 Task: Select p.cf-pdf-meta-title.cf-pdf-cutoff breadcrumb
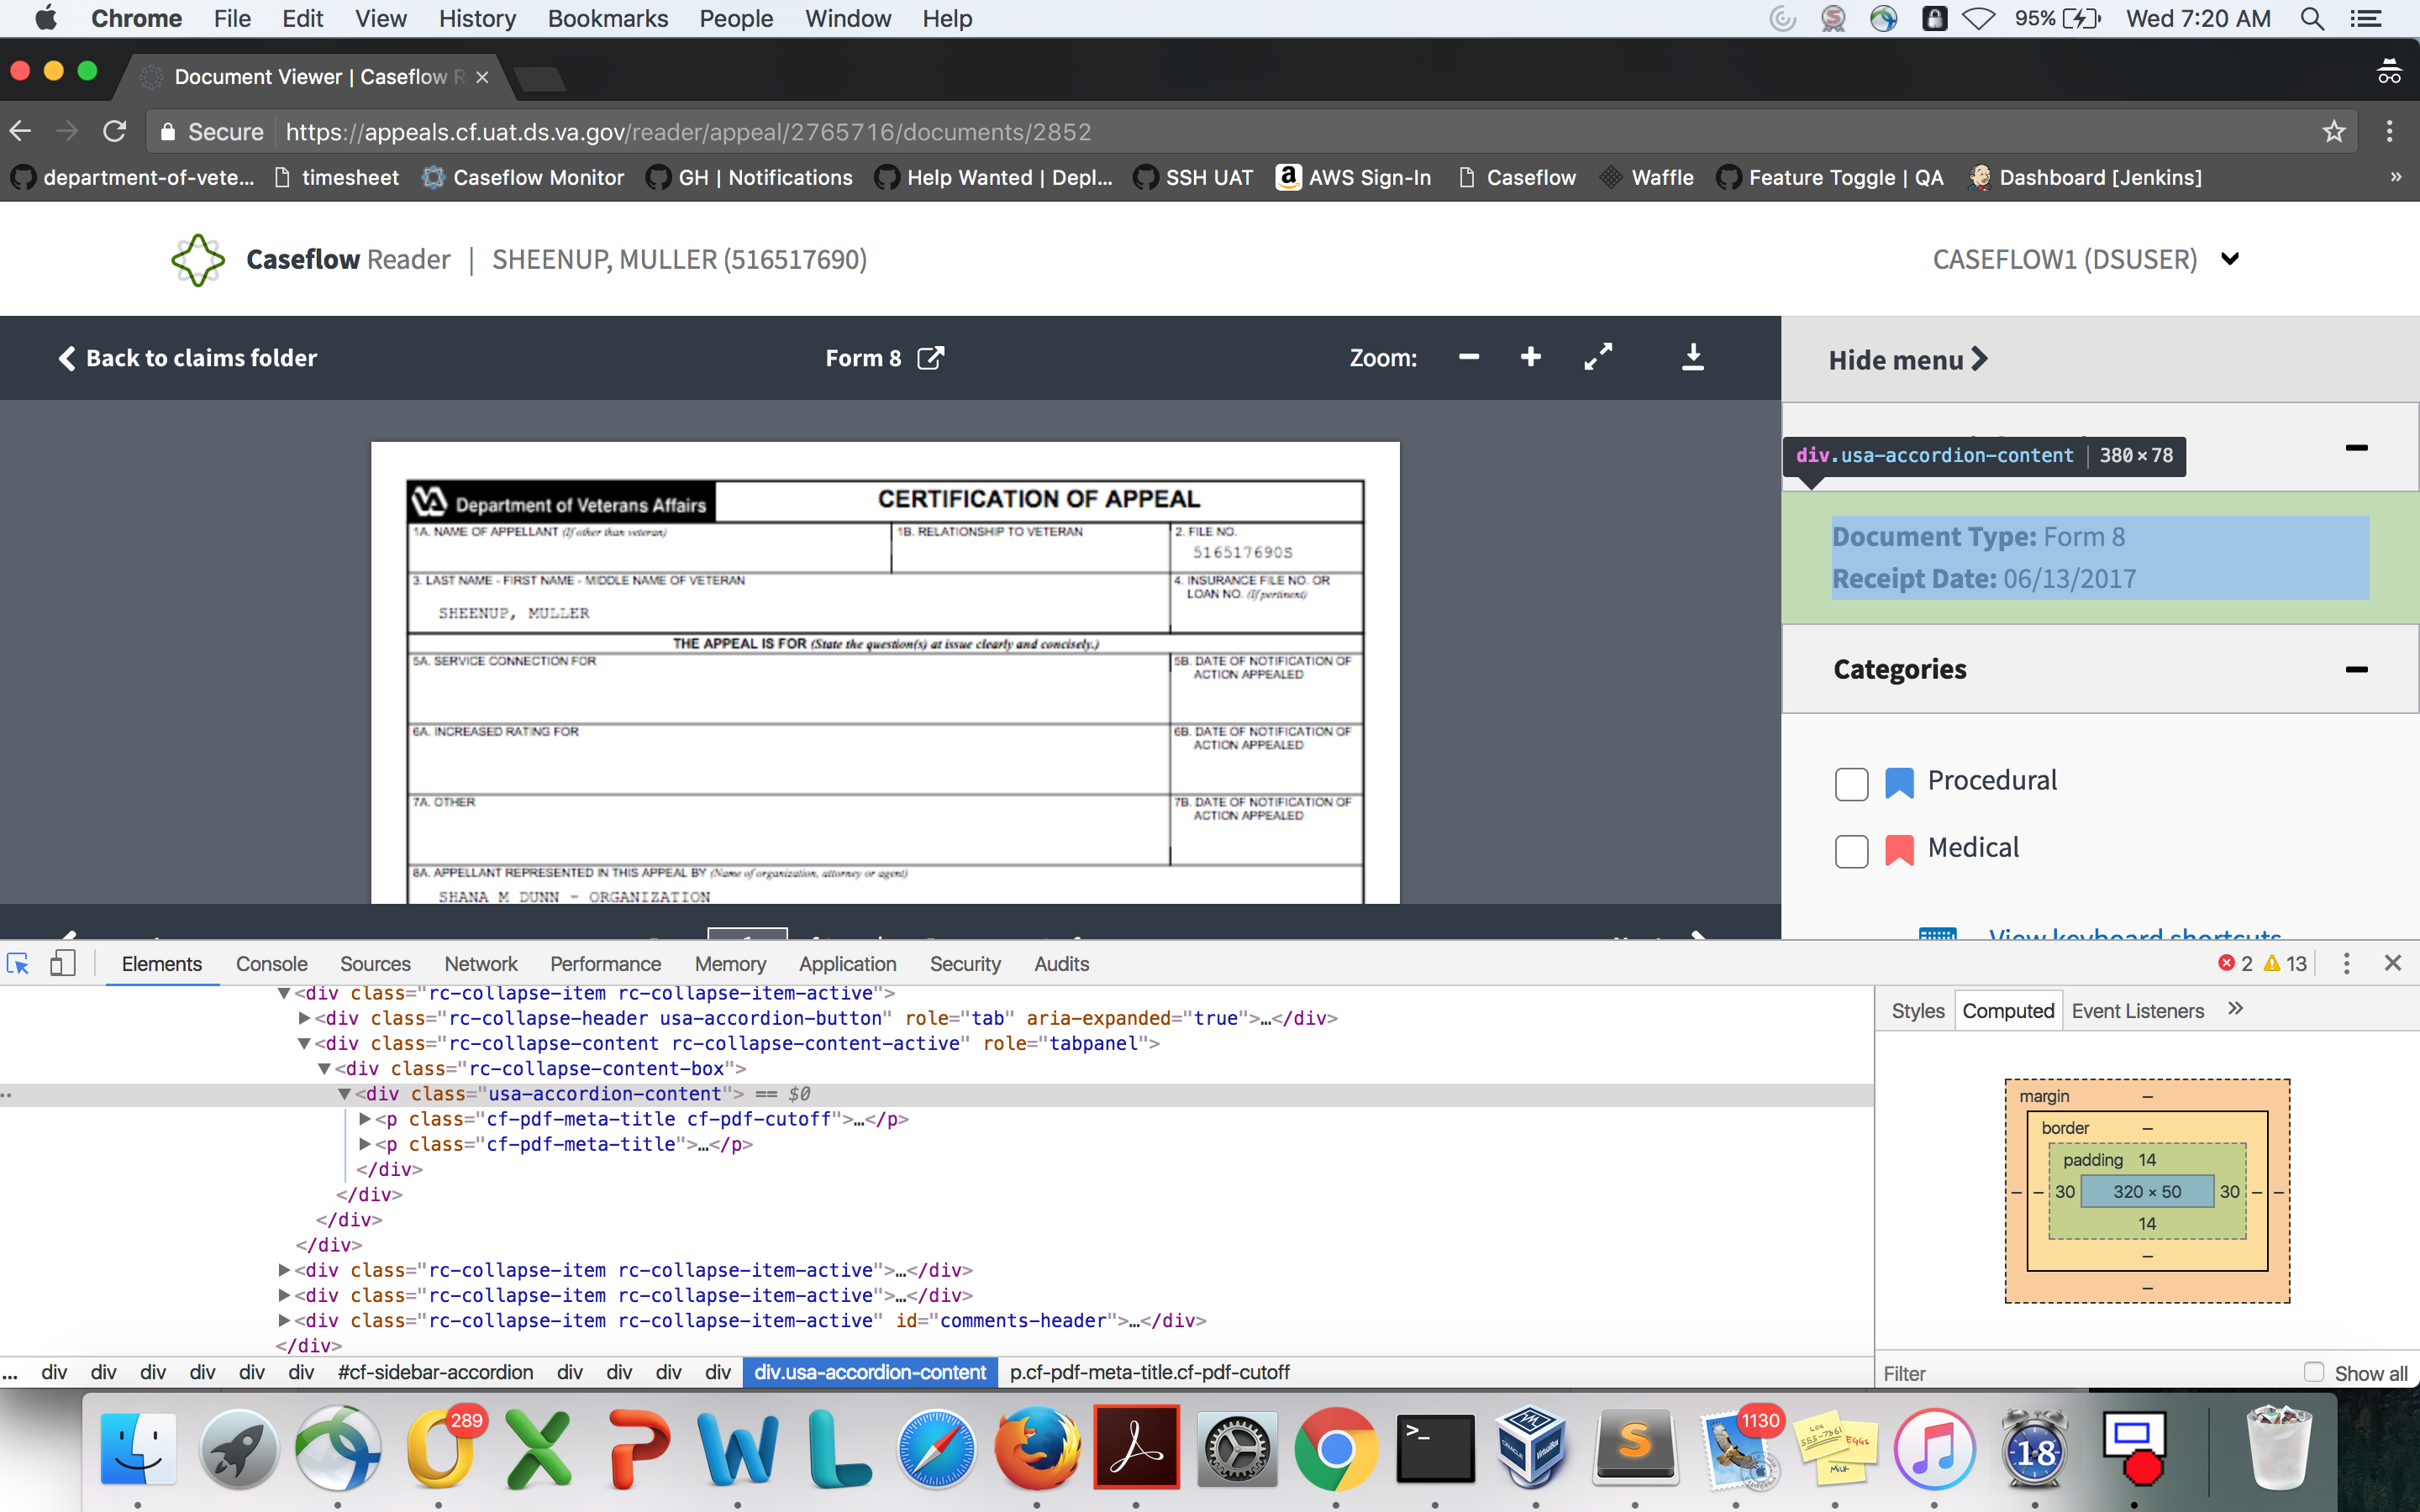(x=1149, y=1372)
